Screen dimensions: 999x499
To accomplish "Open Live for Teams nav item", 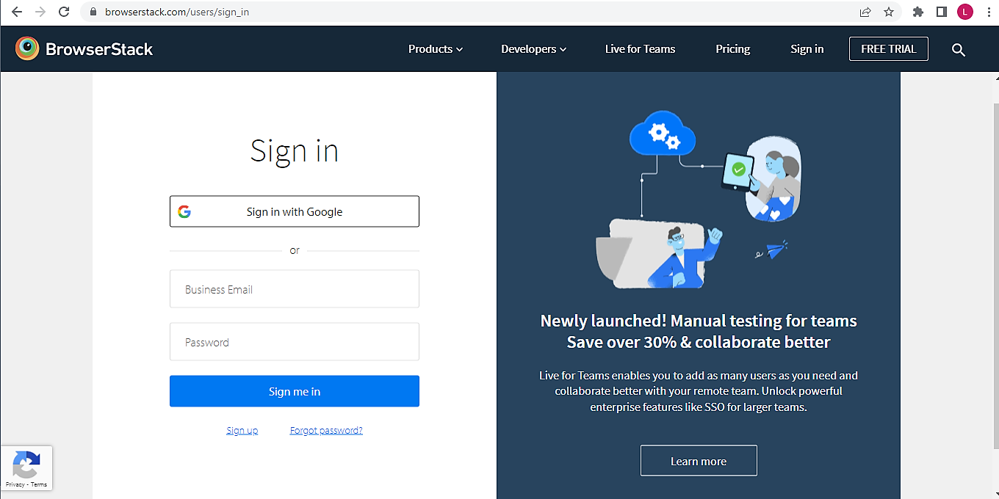I will pyautogui.click(x=640, y=49).
